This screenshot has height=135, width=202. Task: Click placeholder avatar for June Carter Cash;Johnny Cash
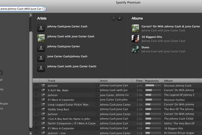pyautogui.click(x=41, y=58)
